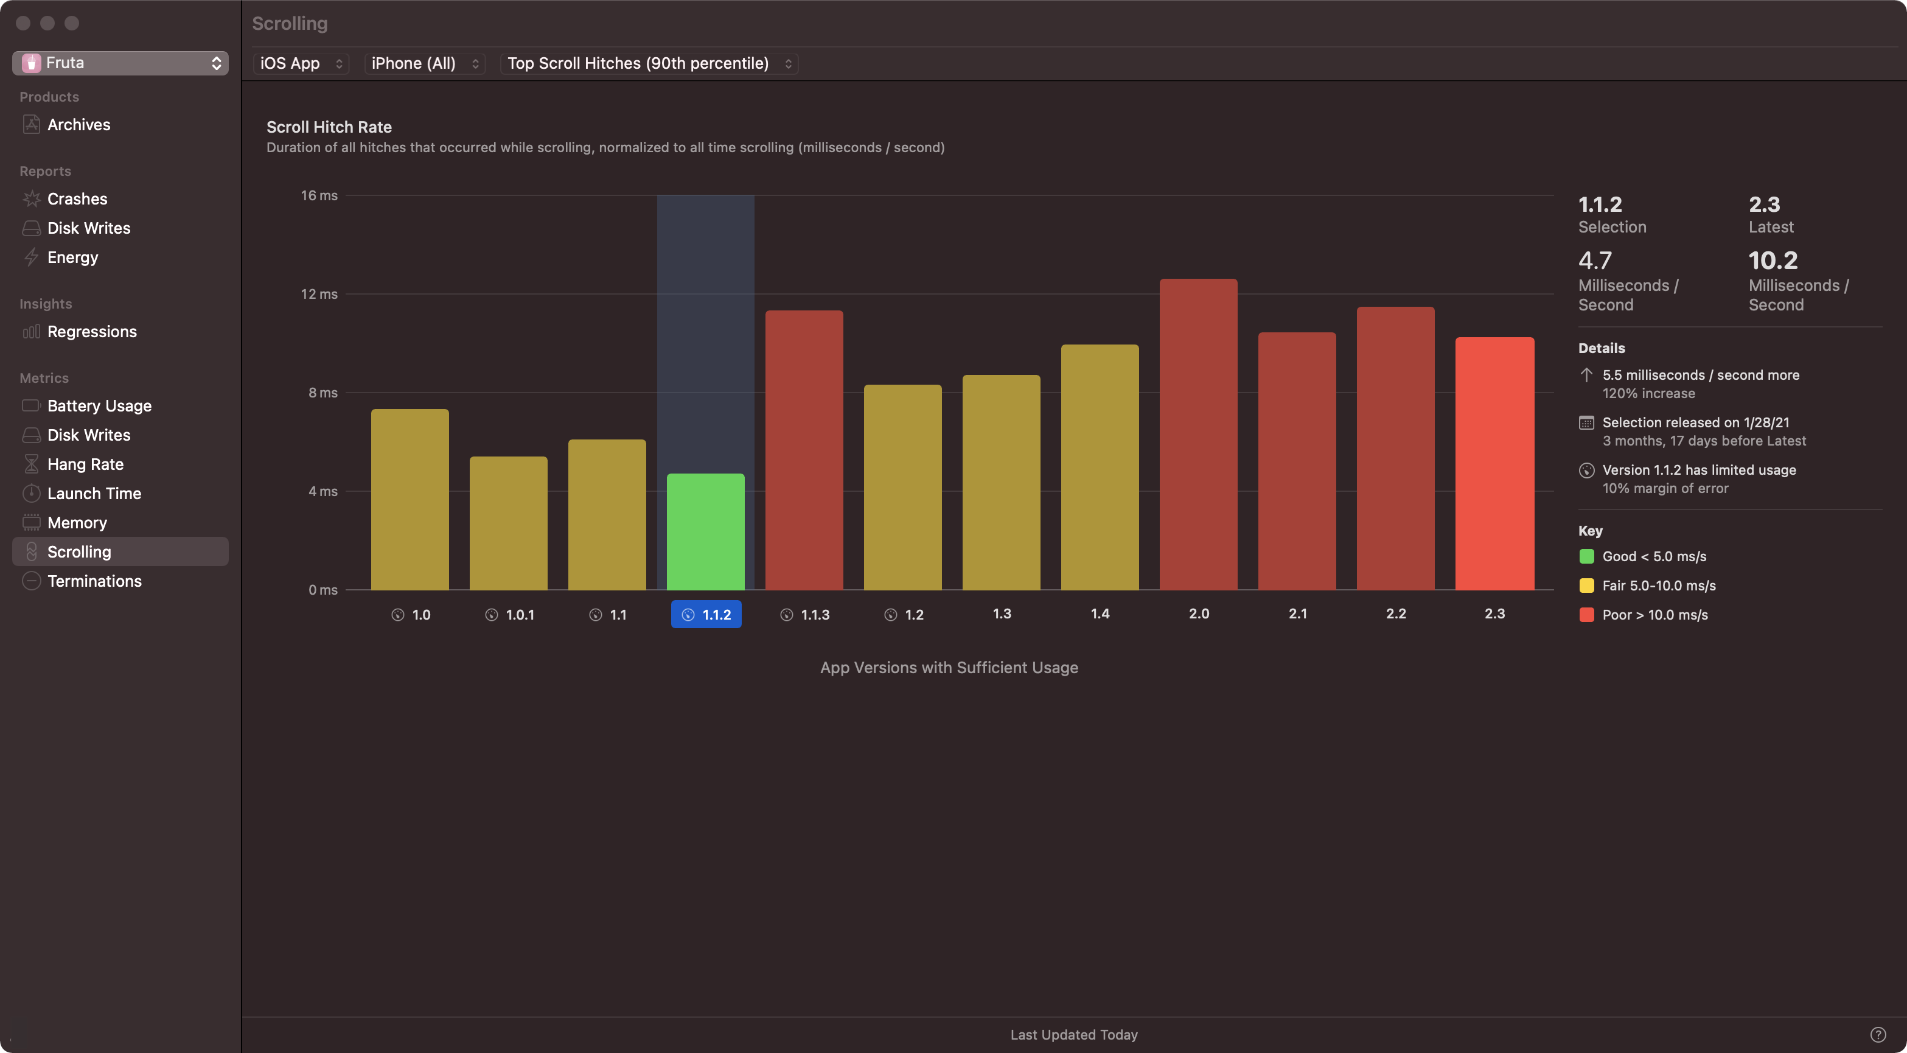The height and width of the screenshot is (1053, 1907).
Task: Click the bright red 2.3 bar
Action: pyautogui.click(x=1494, y=464)
